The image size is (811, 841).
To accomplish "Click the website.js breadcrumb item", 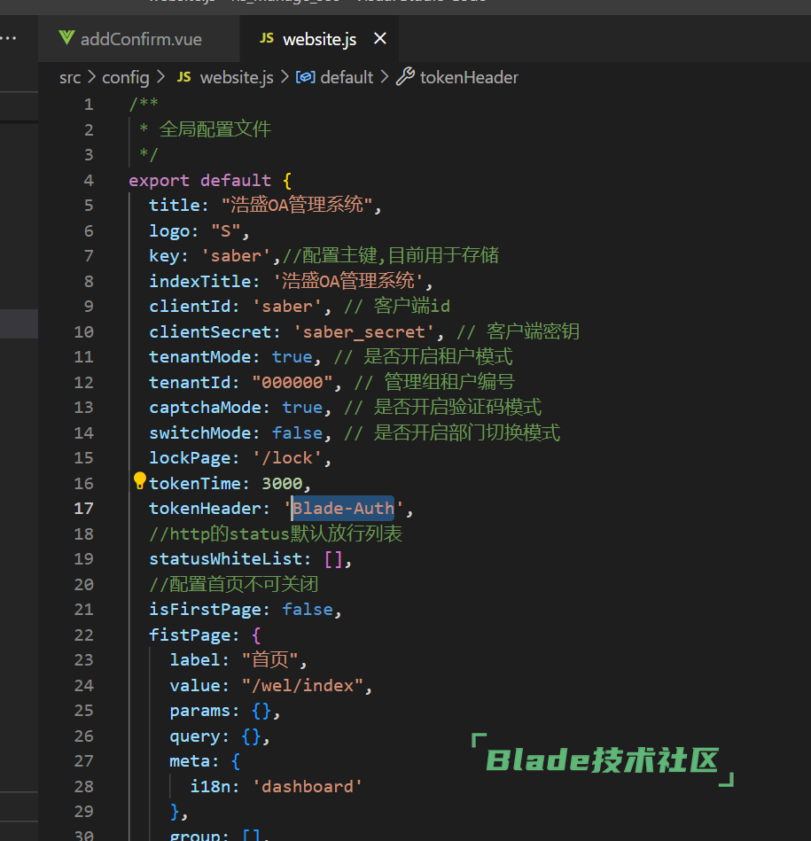I will click(x=237, y=78).
